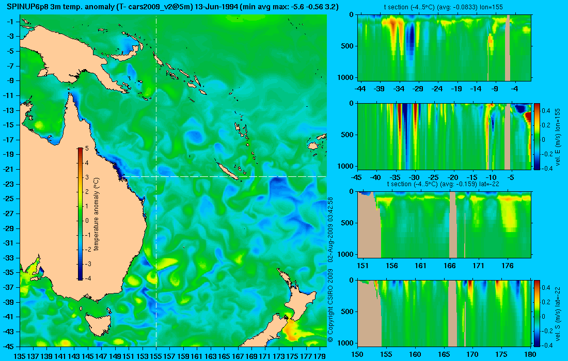Screen dimensions: 568x361
Task: Click -45 on the vel. E section's axis
Action: point(356,177)
